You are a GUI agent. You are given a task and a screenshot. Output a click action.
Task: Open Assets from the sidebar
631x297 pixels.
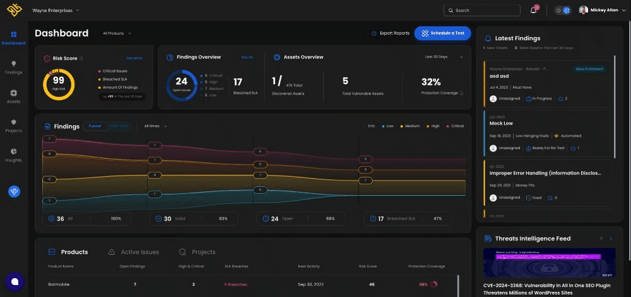tap(13, 97)
